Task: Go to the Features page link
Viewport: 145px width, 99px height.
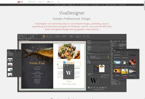Action: [64, 5]
